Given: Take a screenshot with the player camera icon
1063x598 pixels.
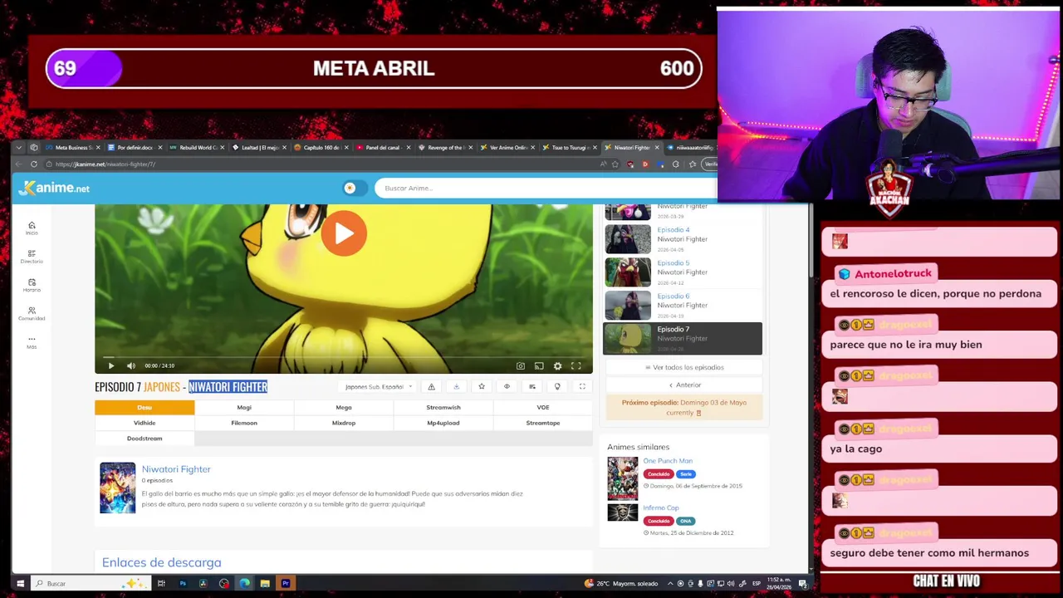Looking at the screenshot, I should 521,365.
